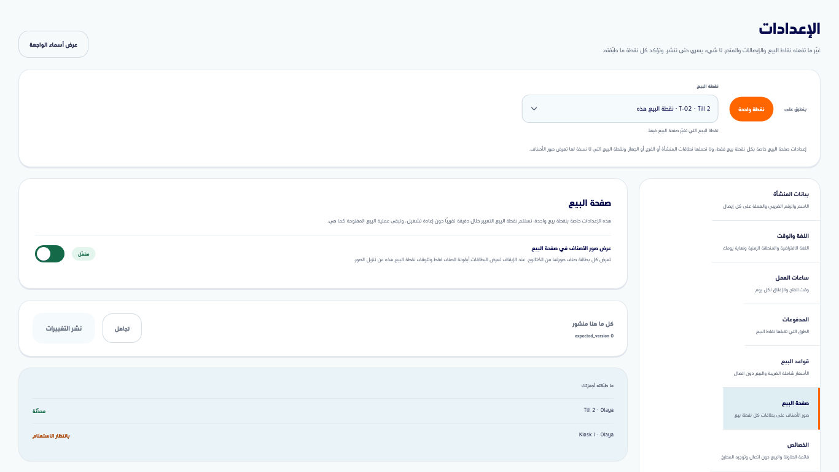Viewport: 839px width, 472px height.
Task: Click the كل ما هنا منشور text
Action: point(593,324)
